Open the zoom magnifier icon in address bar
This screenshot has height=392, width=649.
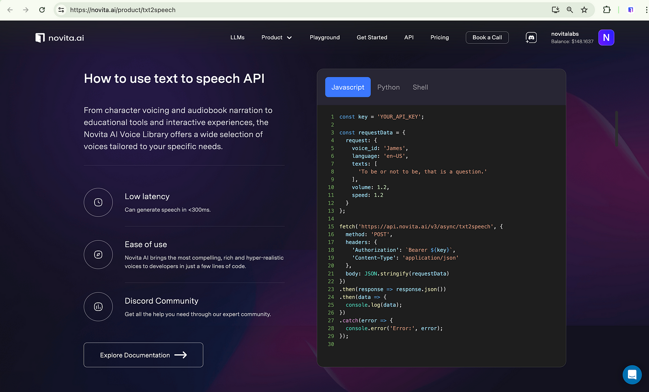[570, 10]
